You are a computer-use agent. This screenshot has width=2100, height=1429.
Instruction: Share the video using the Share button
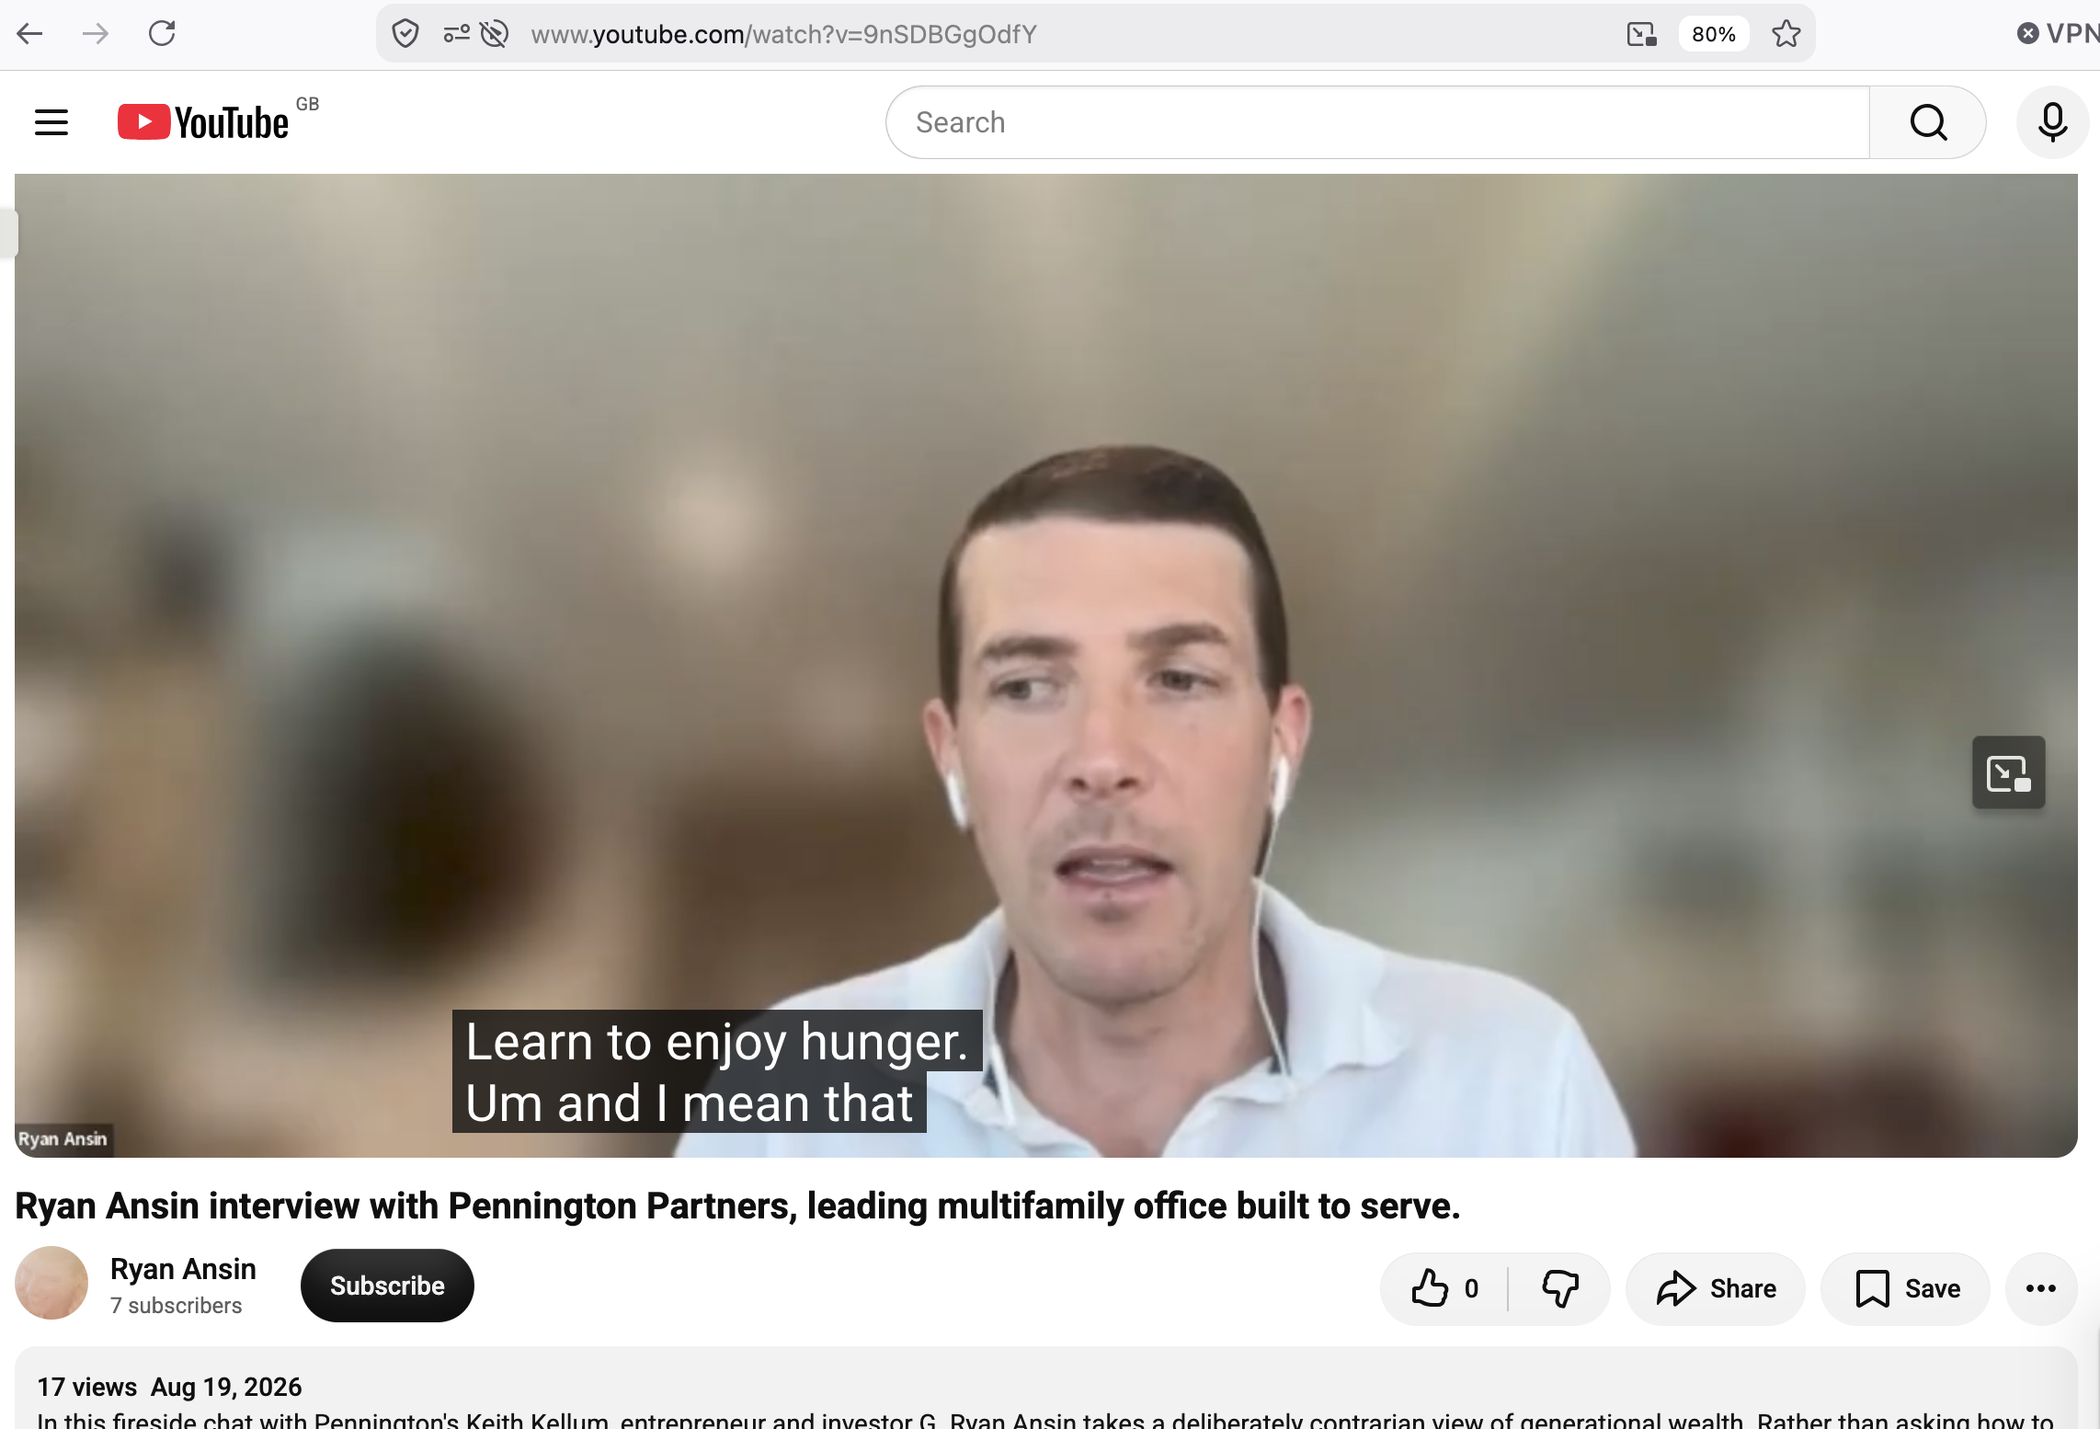tap(1716, 1288)
